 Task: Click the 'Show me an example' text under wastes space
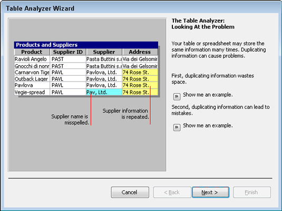pyautogui.click(x=208, y=95)
